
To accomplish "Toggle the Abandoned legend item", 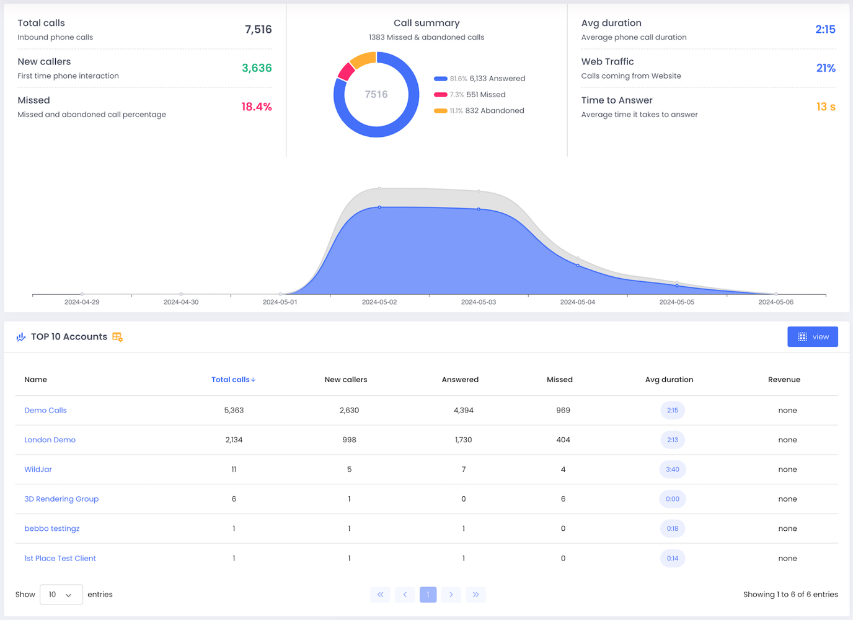I will click(479, 111).
